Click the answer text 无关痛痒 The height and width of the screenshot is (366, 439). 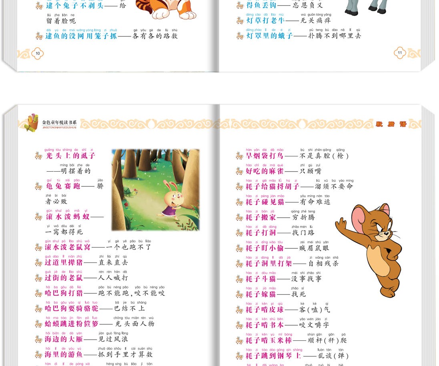pos(315,20)
